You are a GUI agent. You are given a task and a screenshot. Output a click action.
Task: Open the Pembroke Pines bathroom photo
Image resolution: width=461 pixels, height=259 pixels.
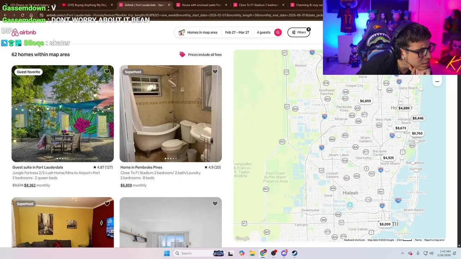pos(171,114)
